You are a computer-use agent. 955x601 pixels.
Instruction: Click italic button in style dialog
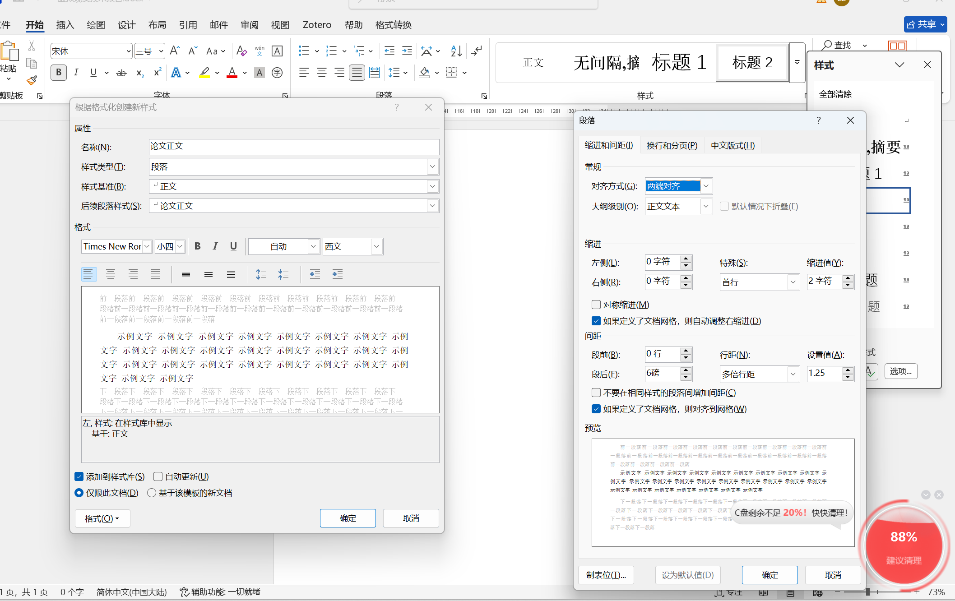(x=215, y=246)
